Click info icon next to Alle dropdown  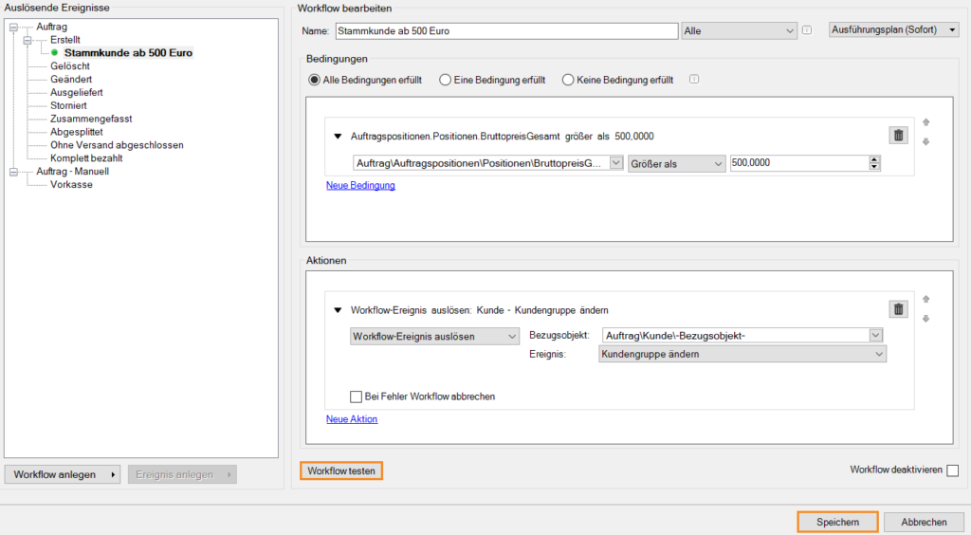pyautogui.click(x=807, y=30)
